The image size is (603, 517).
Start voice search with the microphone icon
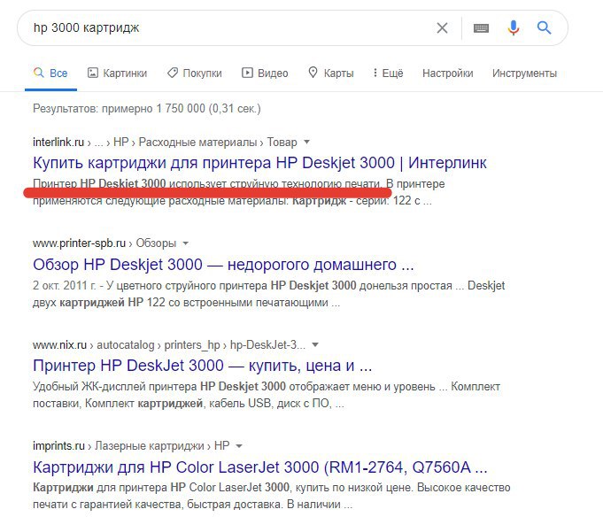[513, 27]
